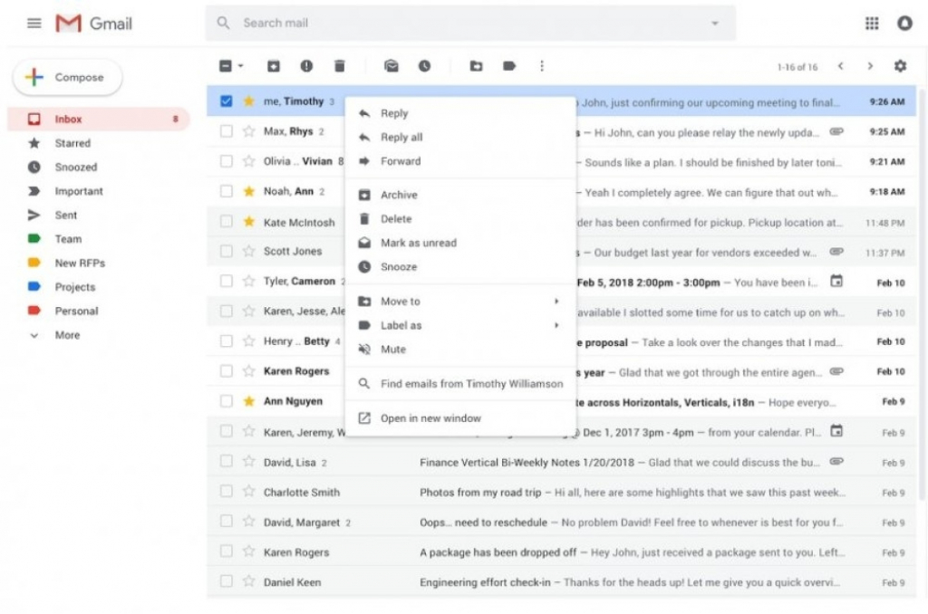Uncheck Timothy's selected email checkbox
The image size is (928, 614).
(226, 101)
